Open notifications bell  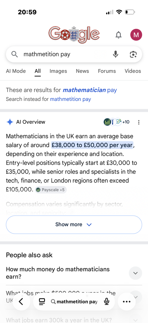pyautogui.click(x=118, y=35)
